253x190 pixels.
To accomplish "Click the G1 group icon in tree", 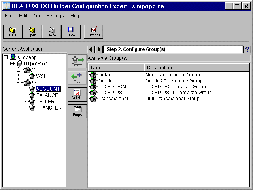I will 26,70.
